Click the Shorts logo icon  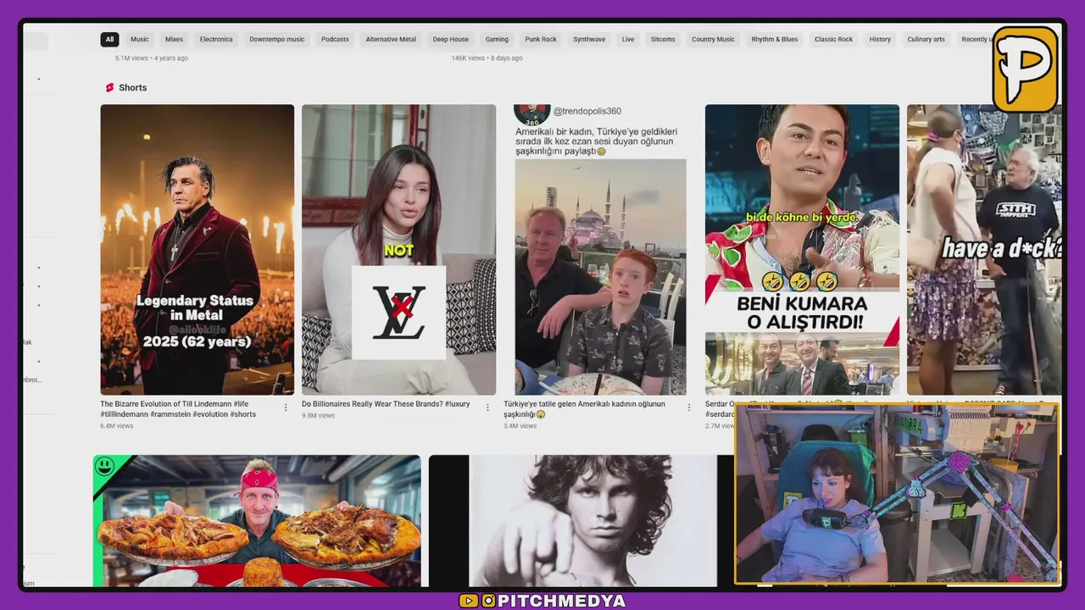pyautogui.click(x=109, y=87)
